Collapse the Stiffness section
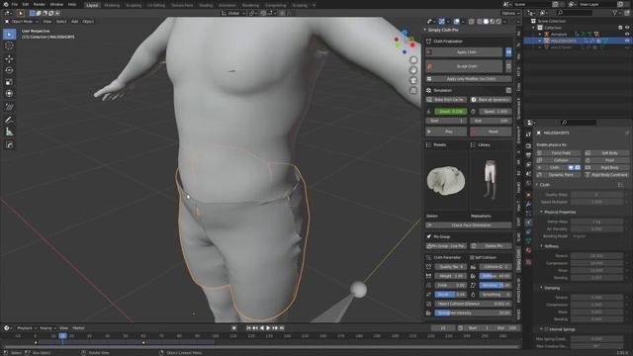This screenshot has height=356, width=633. click(541, 246)
